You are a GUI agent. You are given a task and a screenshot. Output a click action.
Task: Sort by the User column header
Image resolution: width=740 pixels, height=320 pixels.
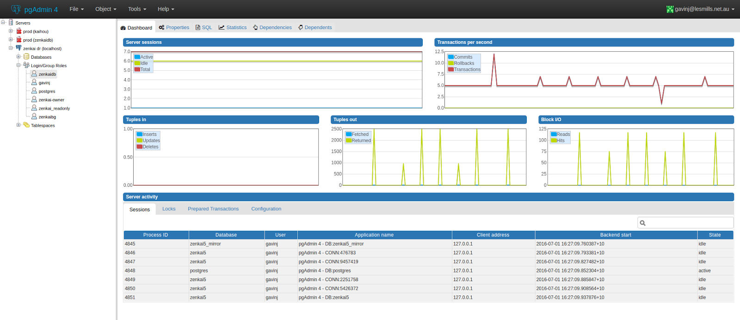pos(281,235)
